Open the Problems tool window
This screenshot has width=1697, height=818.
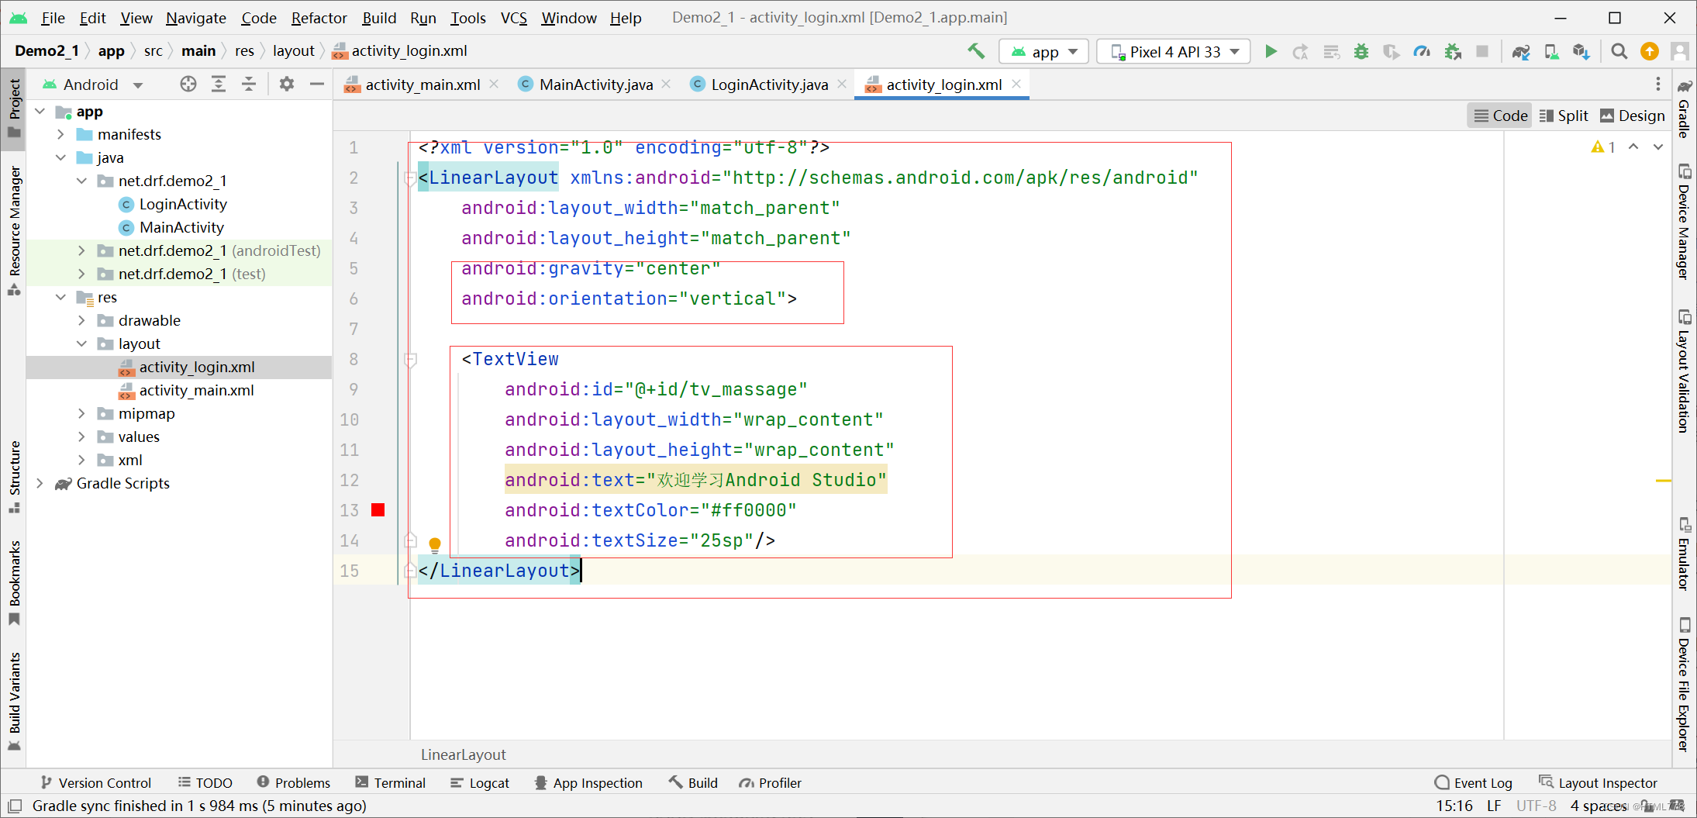coord(294,782)
